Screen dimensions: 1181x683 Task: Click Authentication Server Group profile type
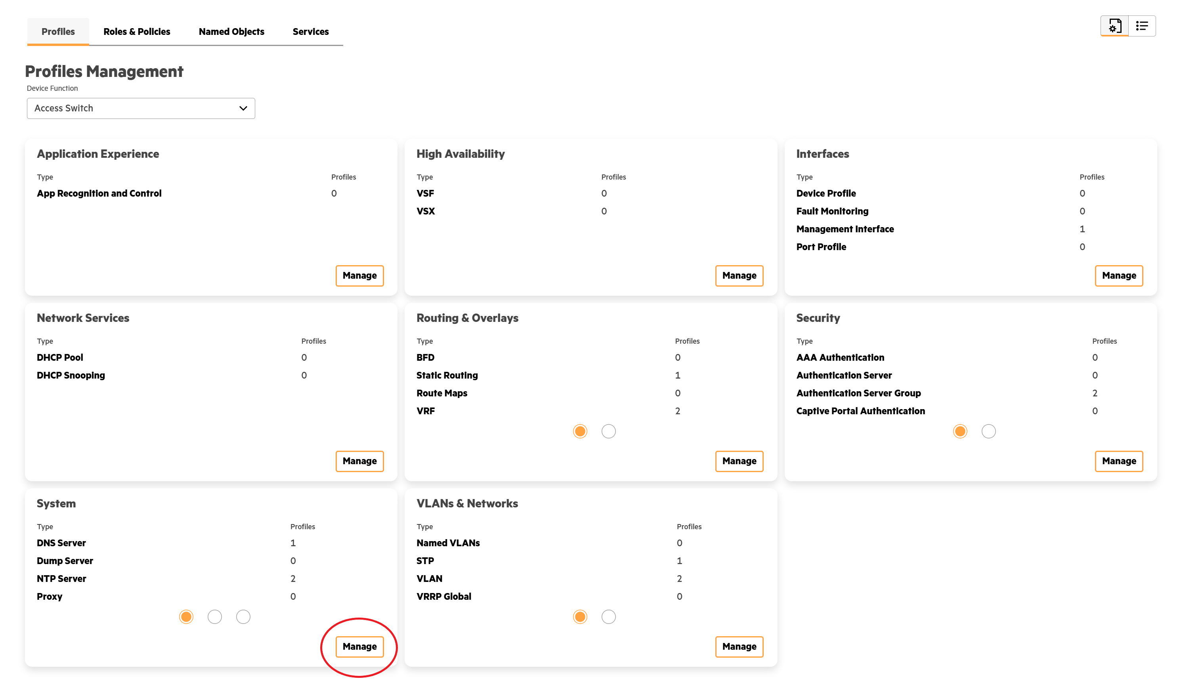[x=858, y=393]
